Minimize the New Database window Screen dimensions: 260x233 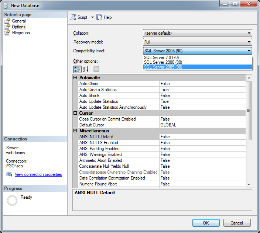[225, 4]
